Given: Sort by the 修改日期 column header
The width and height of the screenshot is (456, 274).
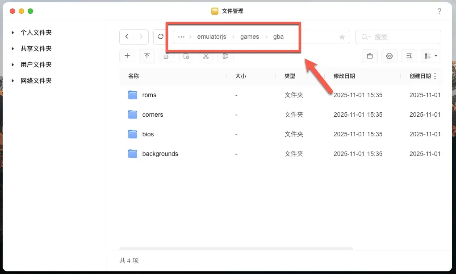Looking at the screenshot, I should 344,76.
